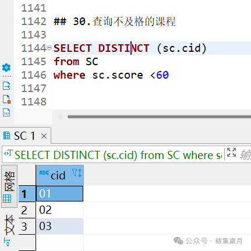Click the SELECT keyword on line 1144
Viewport: 251px width, 251px height.
(73, 48)
